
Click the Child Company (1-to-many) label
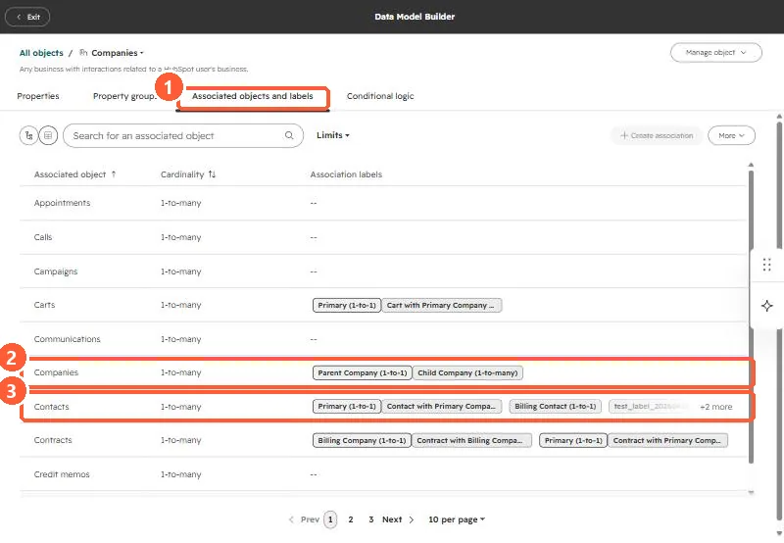tap(467, 373)
